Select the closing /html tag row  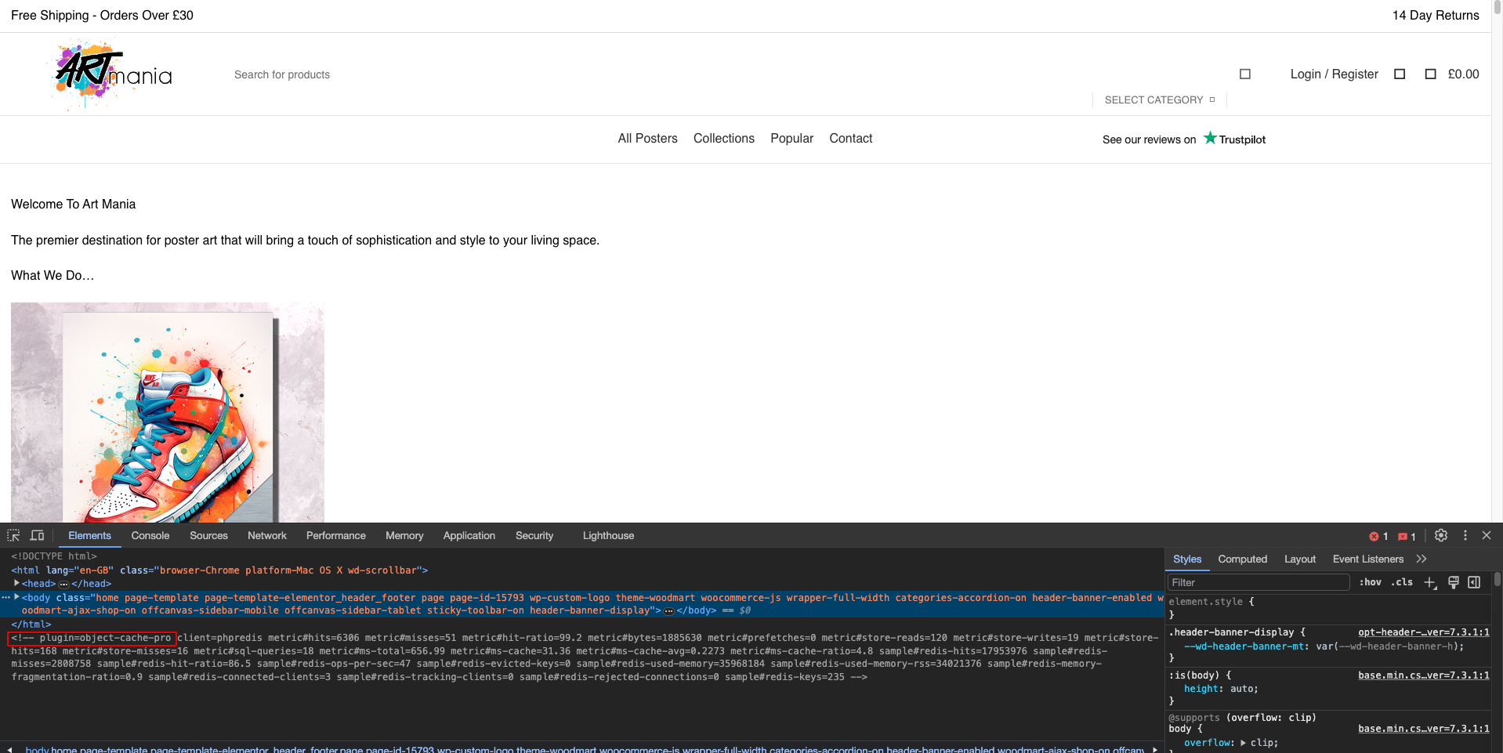(31, 624)
